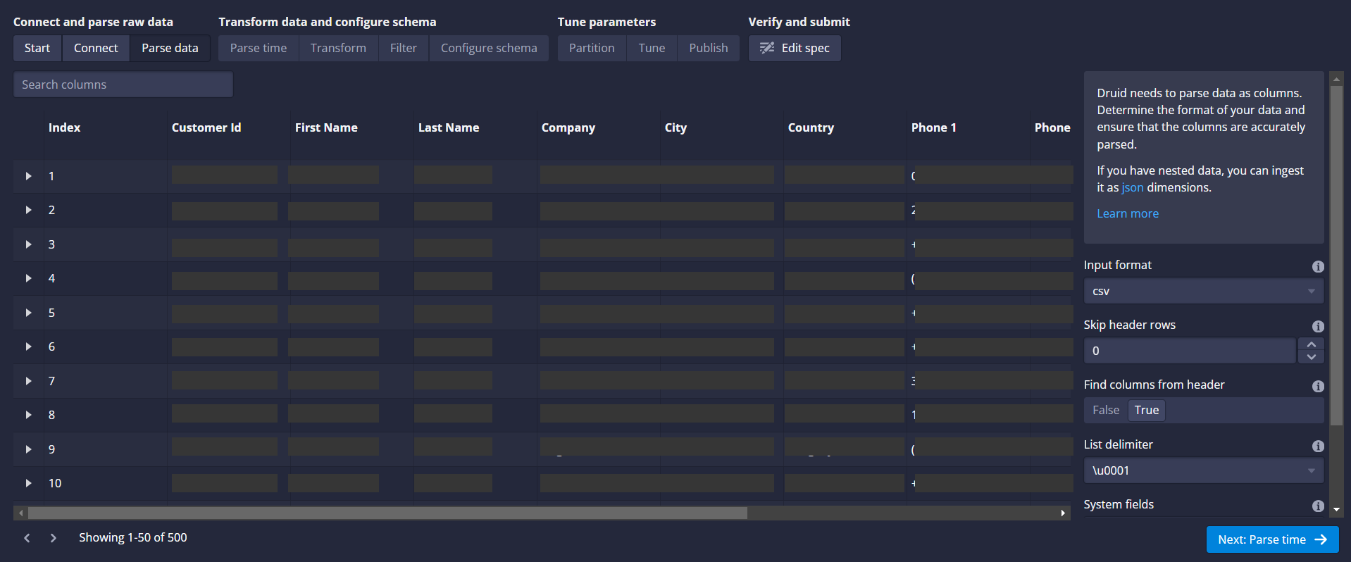The width and height of the screenshot is (1351, 562).
Task: Click the info icon next to Input format
Action: [1318, 266]
